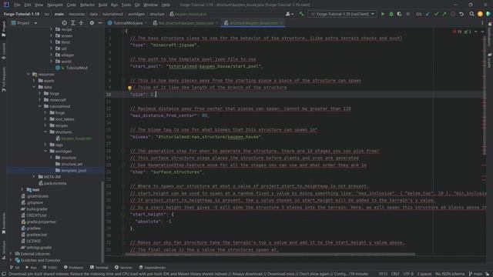This screenshot has height=277, width=493.
Task: Click the 2 spaces indent status
Action: [424, 274]
